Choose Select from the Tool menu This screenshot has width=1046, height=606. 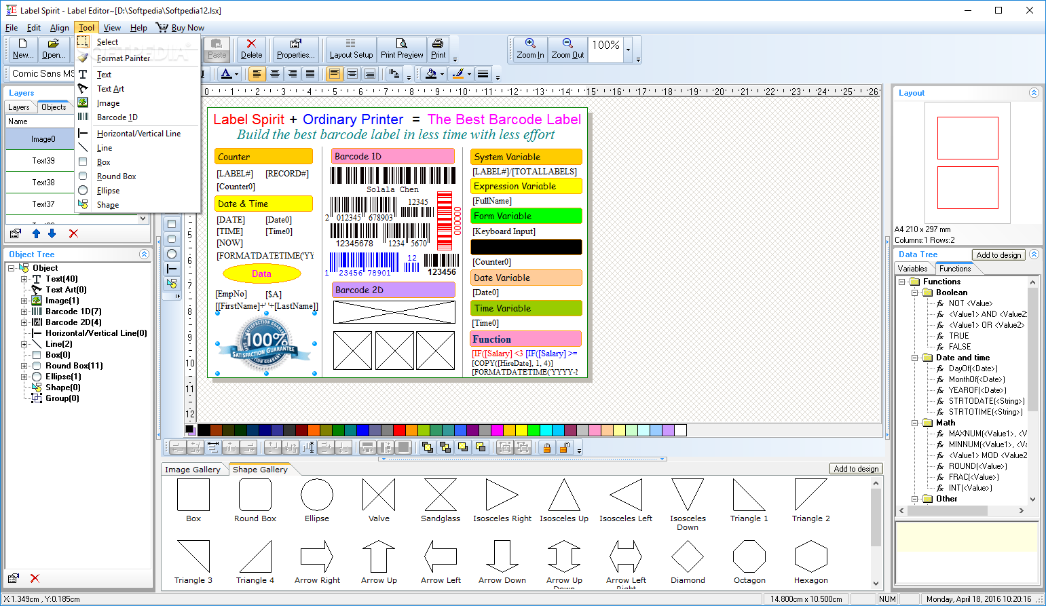click(x=138, y=42)
